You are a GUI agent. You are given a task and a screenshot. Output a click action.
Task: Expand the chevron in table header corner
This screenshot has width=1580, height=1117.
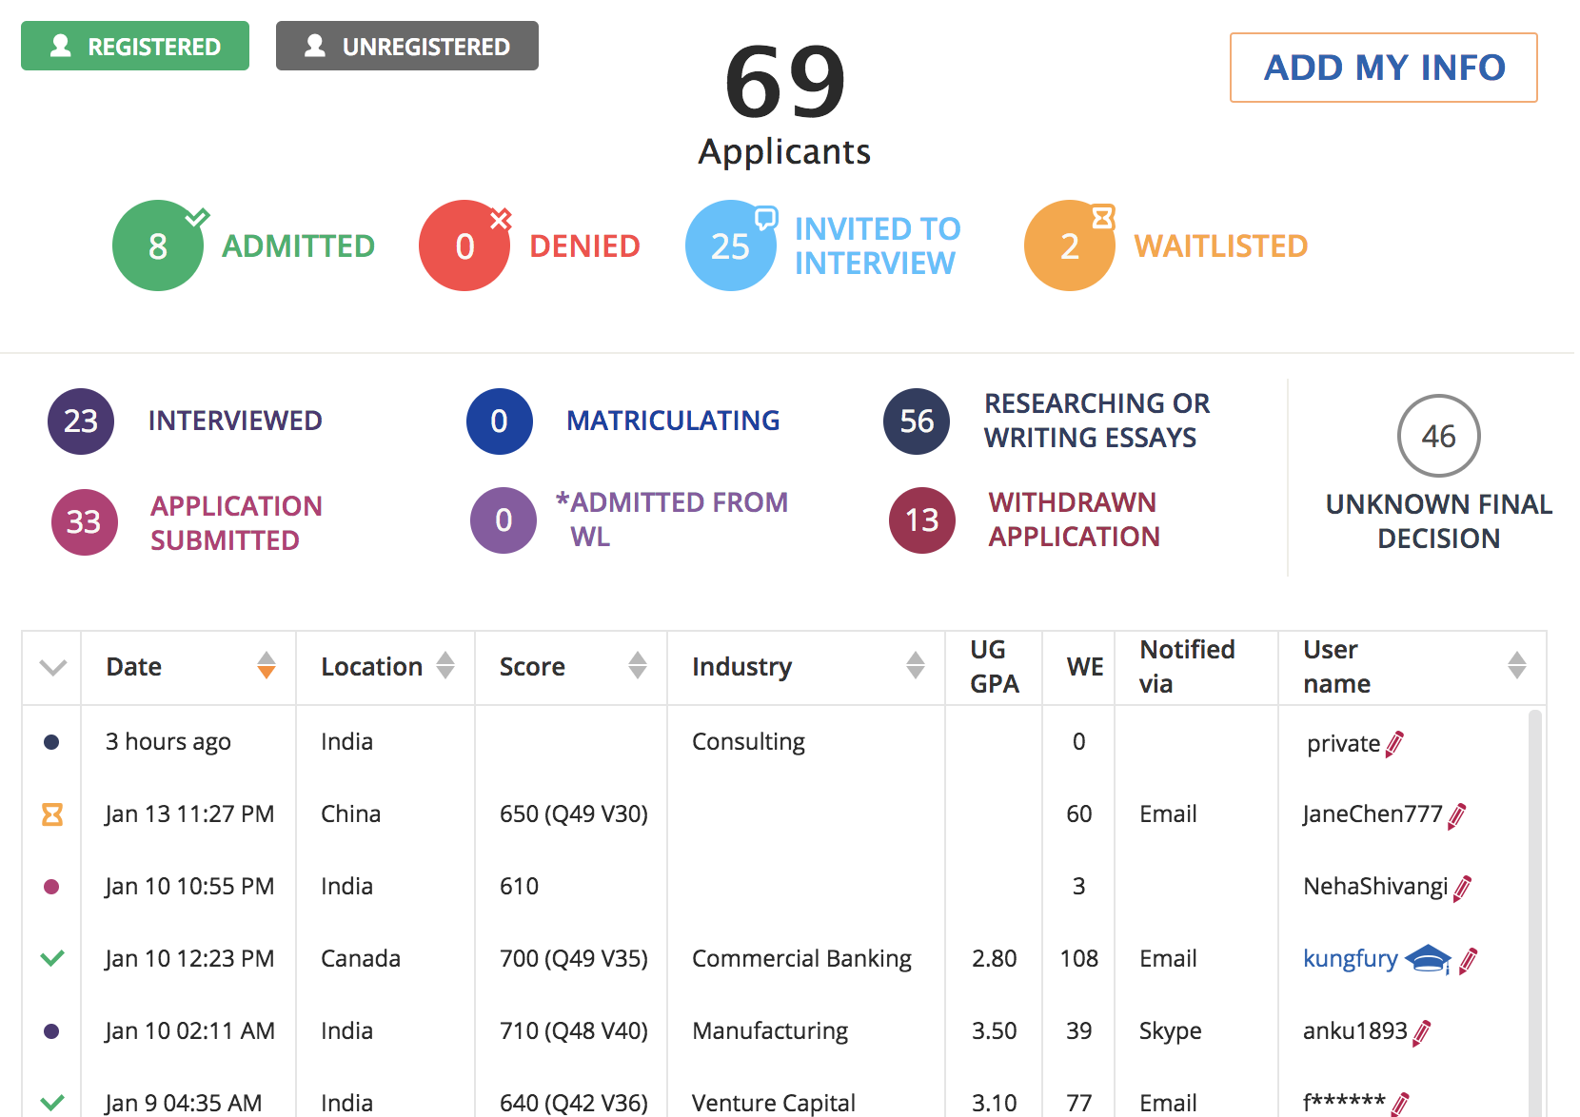tap(52, 667)
